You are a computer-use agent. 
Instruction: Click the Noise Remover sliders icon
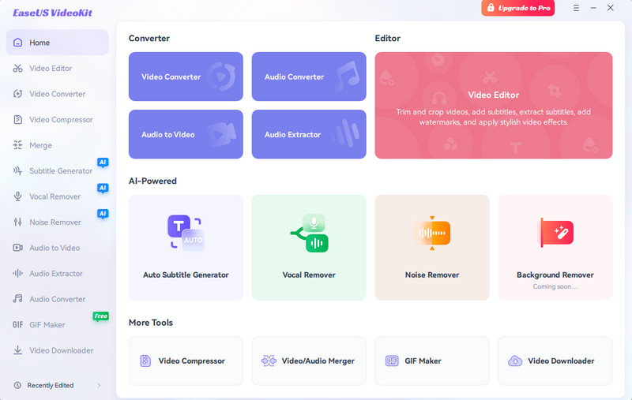pyautogui.click(x=17, y=222)
